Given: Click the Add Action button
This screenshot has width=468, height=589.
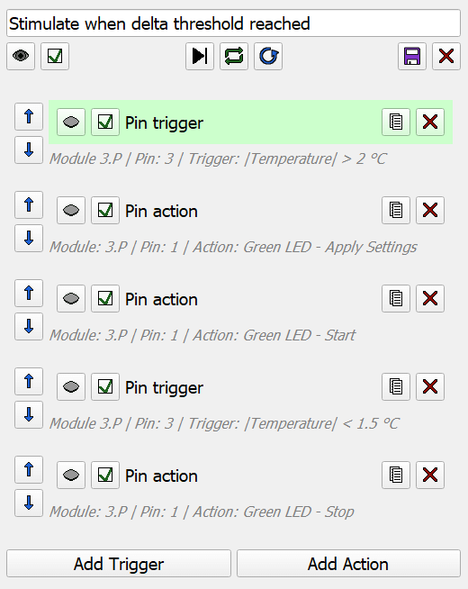Looking at the screenshot, I should (x=348, y=564).
